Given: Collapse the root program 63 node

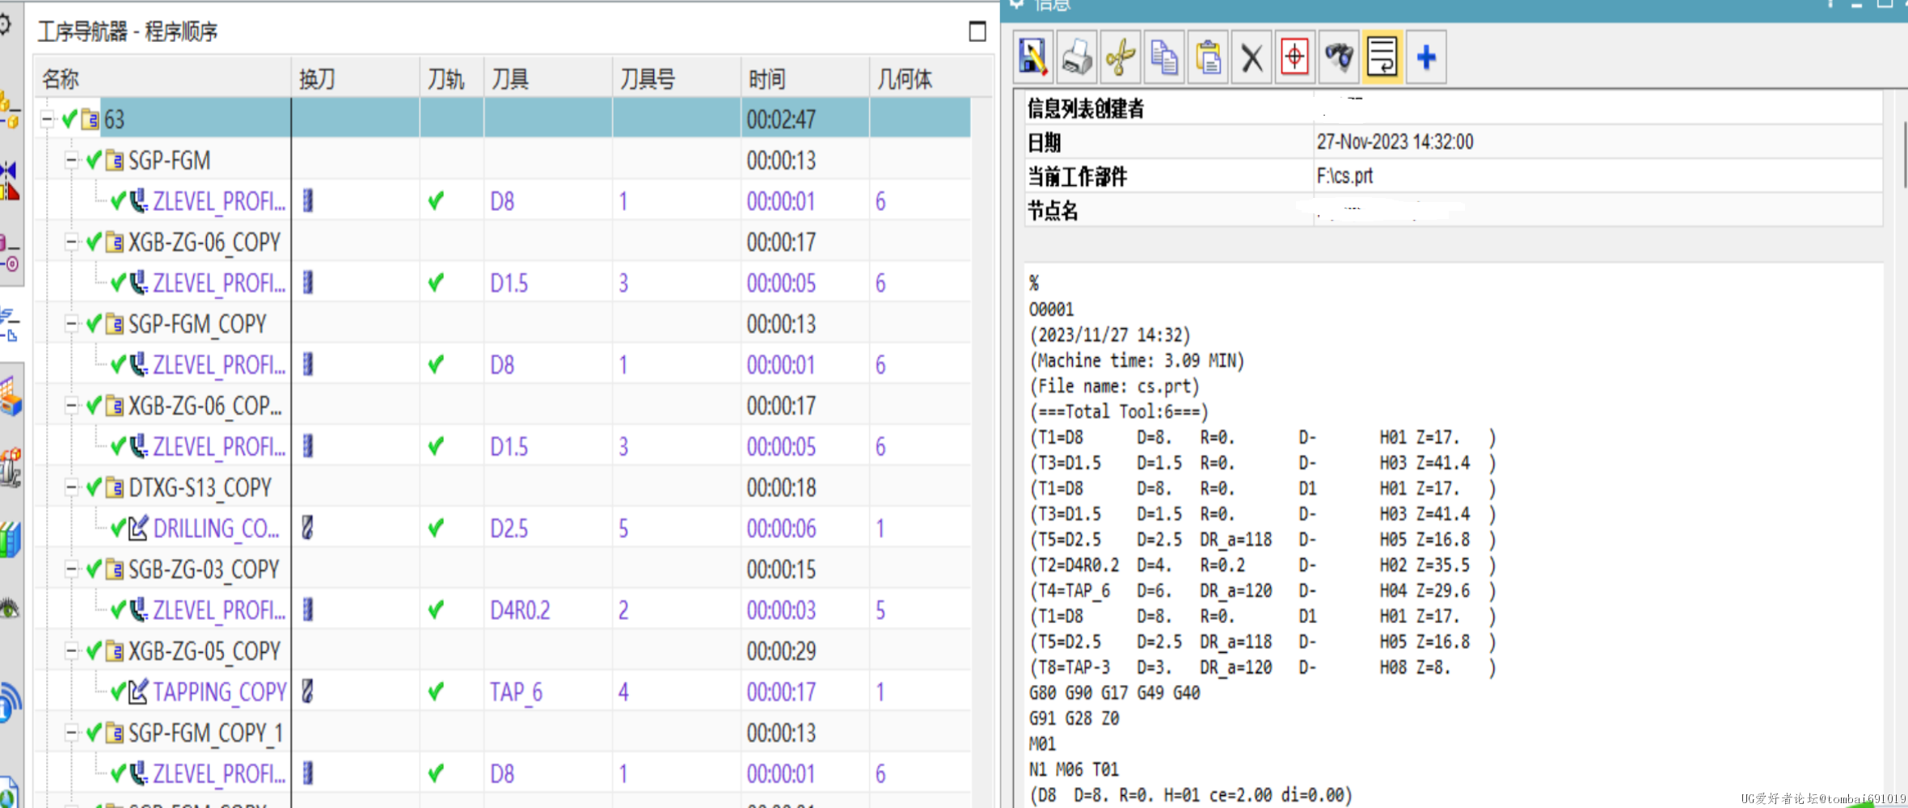Looking at the screenshot, I should [47, 120].
